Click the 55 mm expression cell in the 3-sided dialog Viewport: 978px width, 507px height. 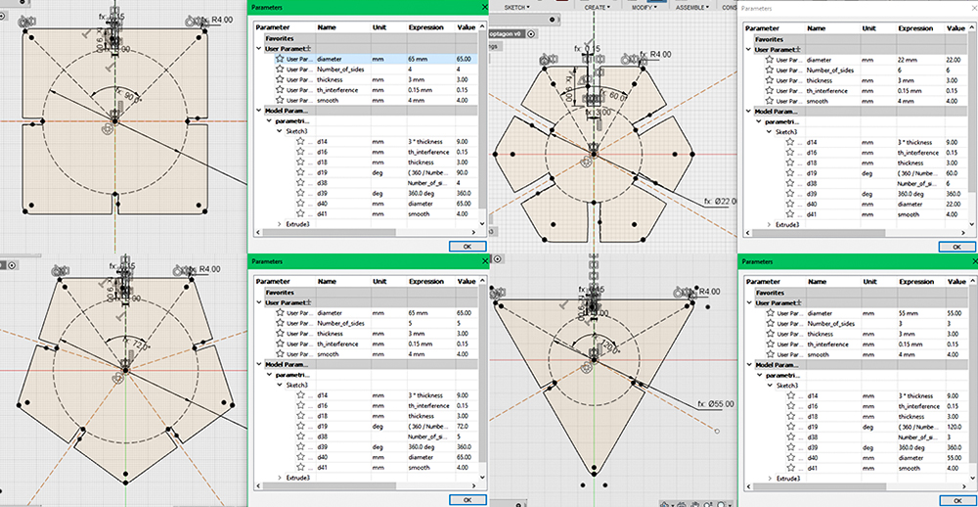920,313
